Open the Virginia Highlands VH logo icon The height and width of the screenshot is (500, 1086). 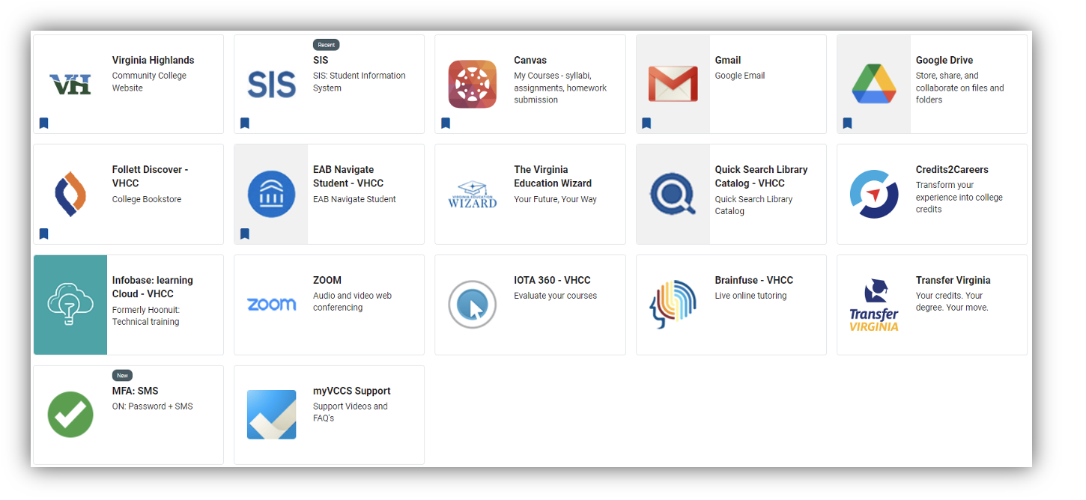(70, 84)
